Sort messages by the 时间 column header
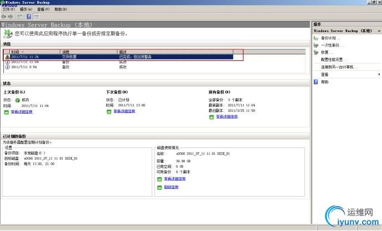 point(35,52)
